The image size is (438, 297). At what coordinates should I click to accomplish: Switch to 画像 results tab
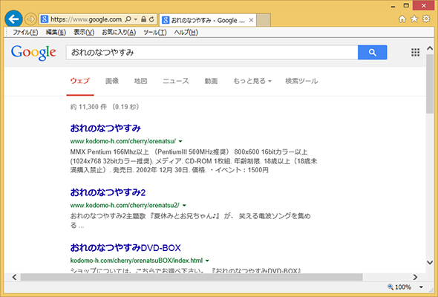pyautogui.click(x=112, y=81)
